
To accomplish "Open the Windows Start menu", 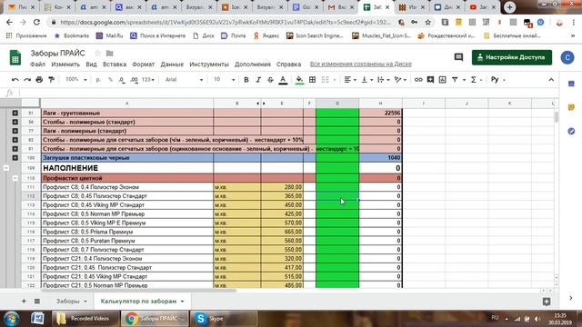I will coord(11,319).
